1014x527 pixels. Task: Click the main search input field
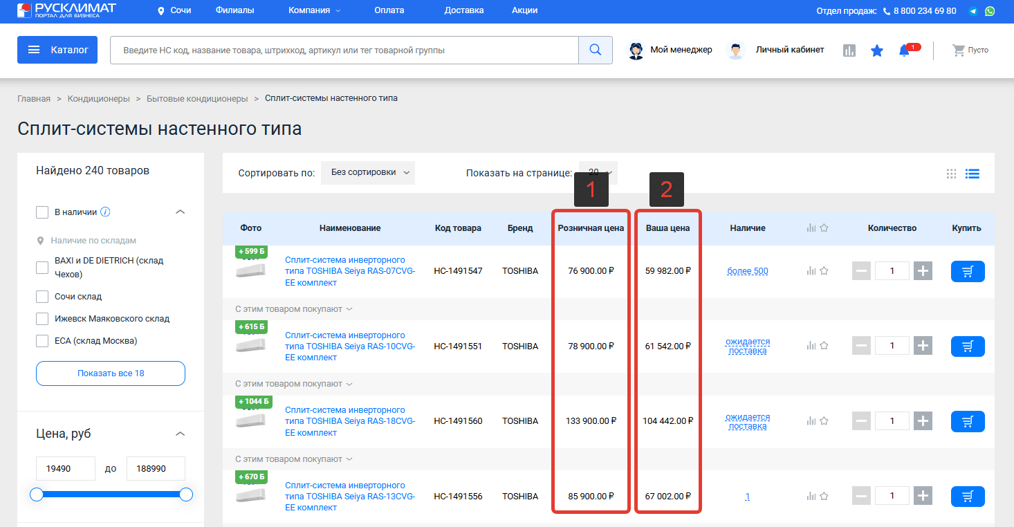(344, 50)
